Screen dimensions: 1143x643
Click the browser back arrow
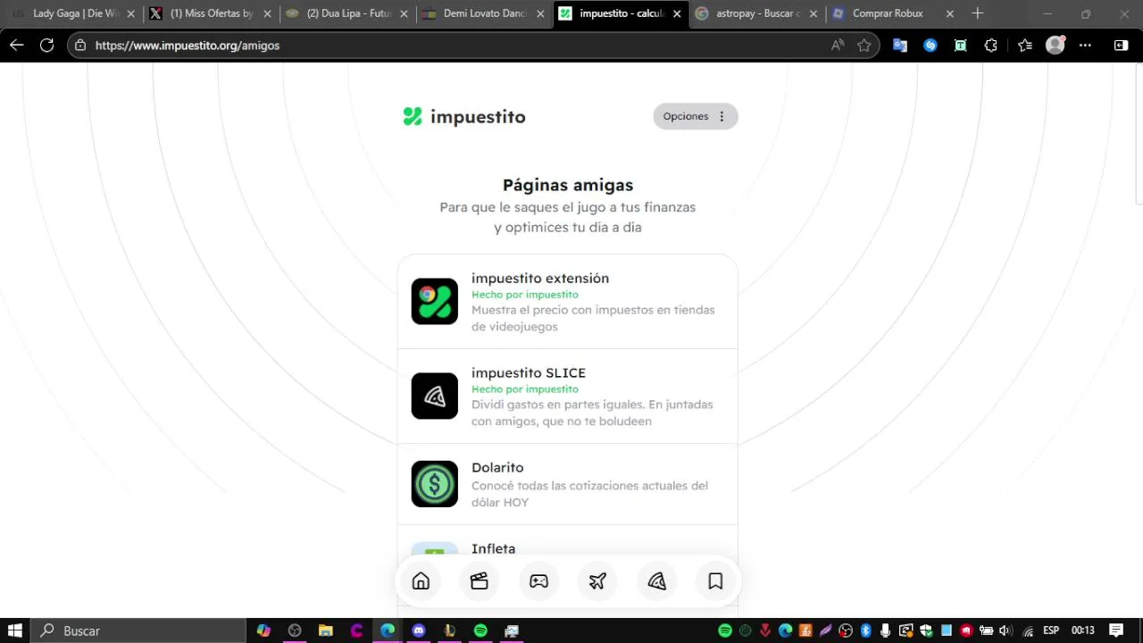pos(16,45)
